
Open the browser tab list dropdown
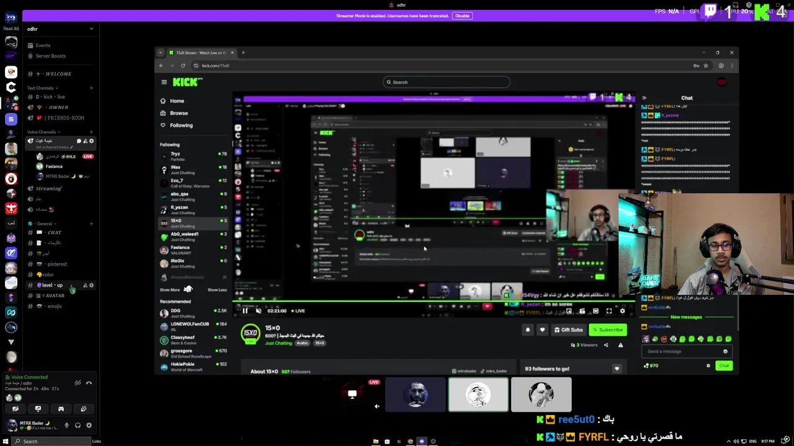161,53
